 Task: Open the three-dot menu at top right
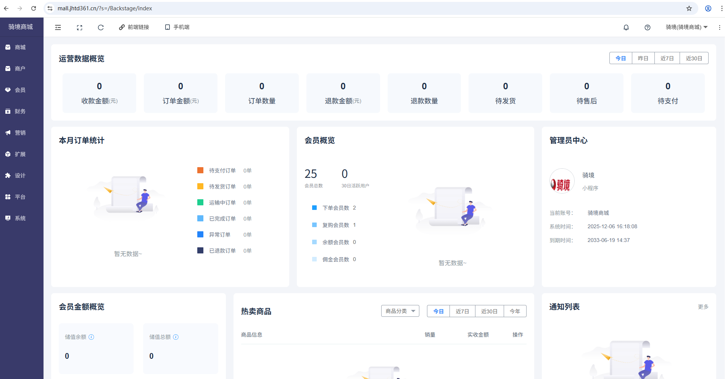pos(719,27)
